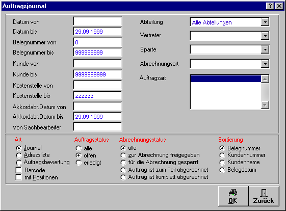Click the Auftragsart list scroll-down arrow
The image size is (286, 211).
(x=265, y=105)
